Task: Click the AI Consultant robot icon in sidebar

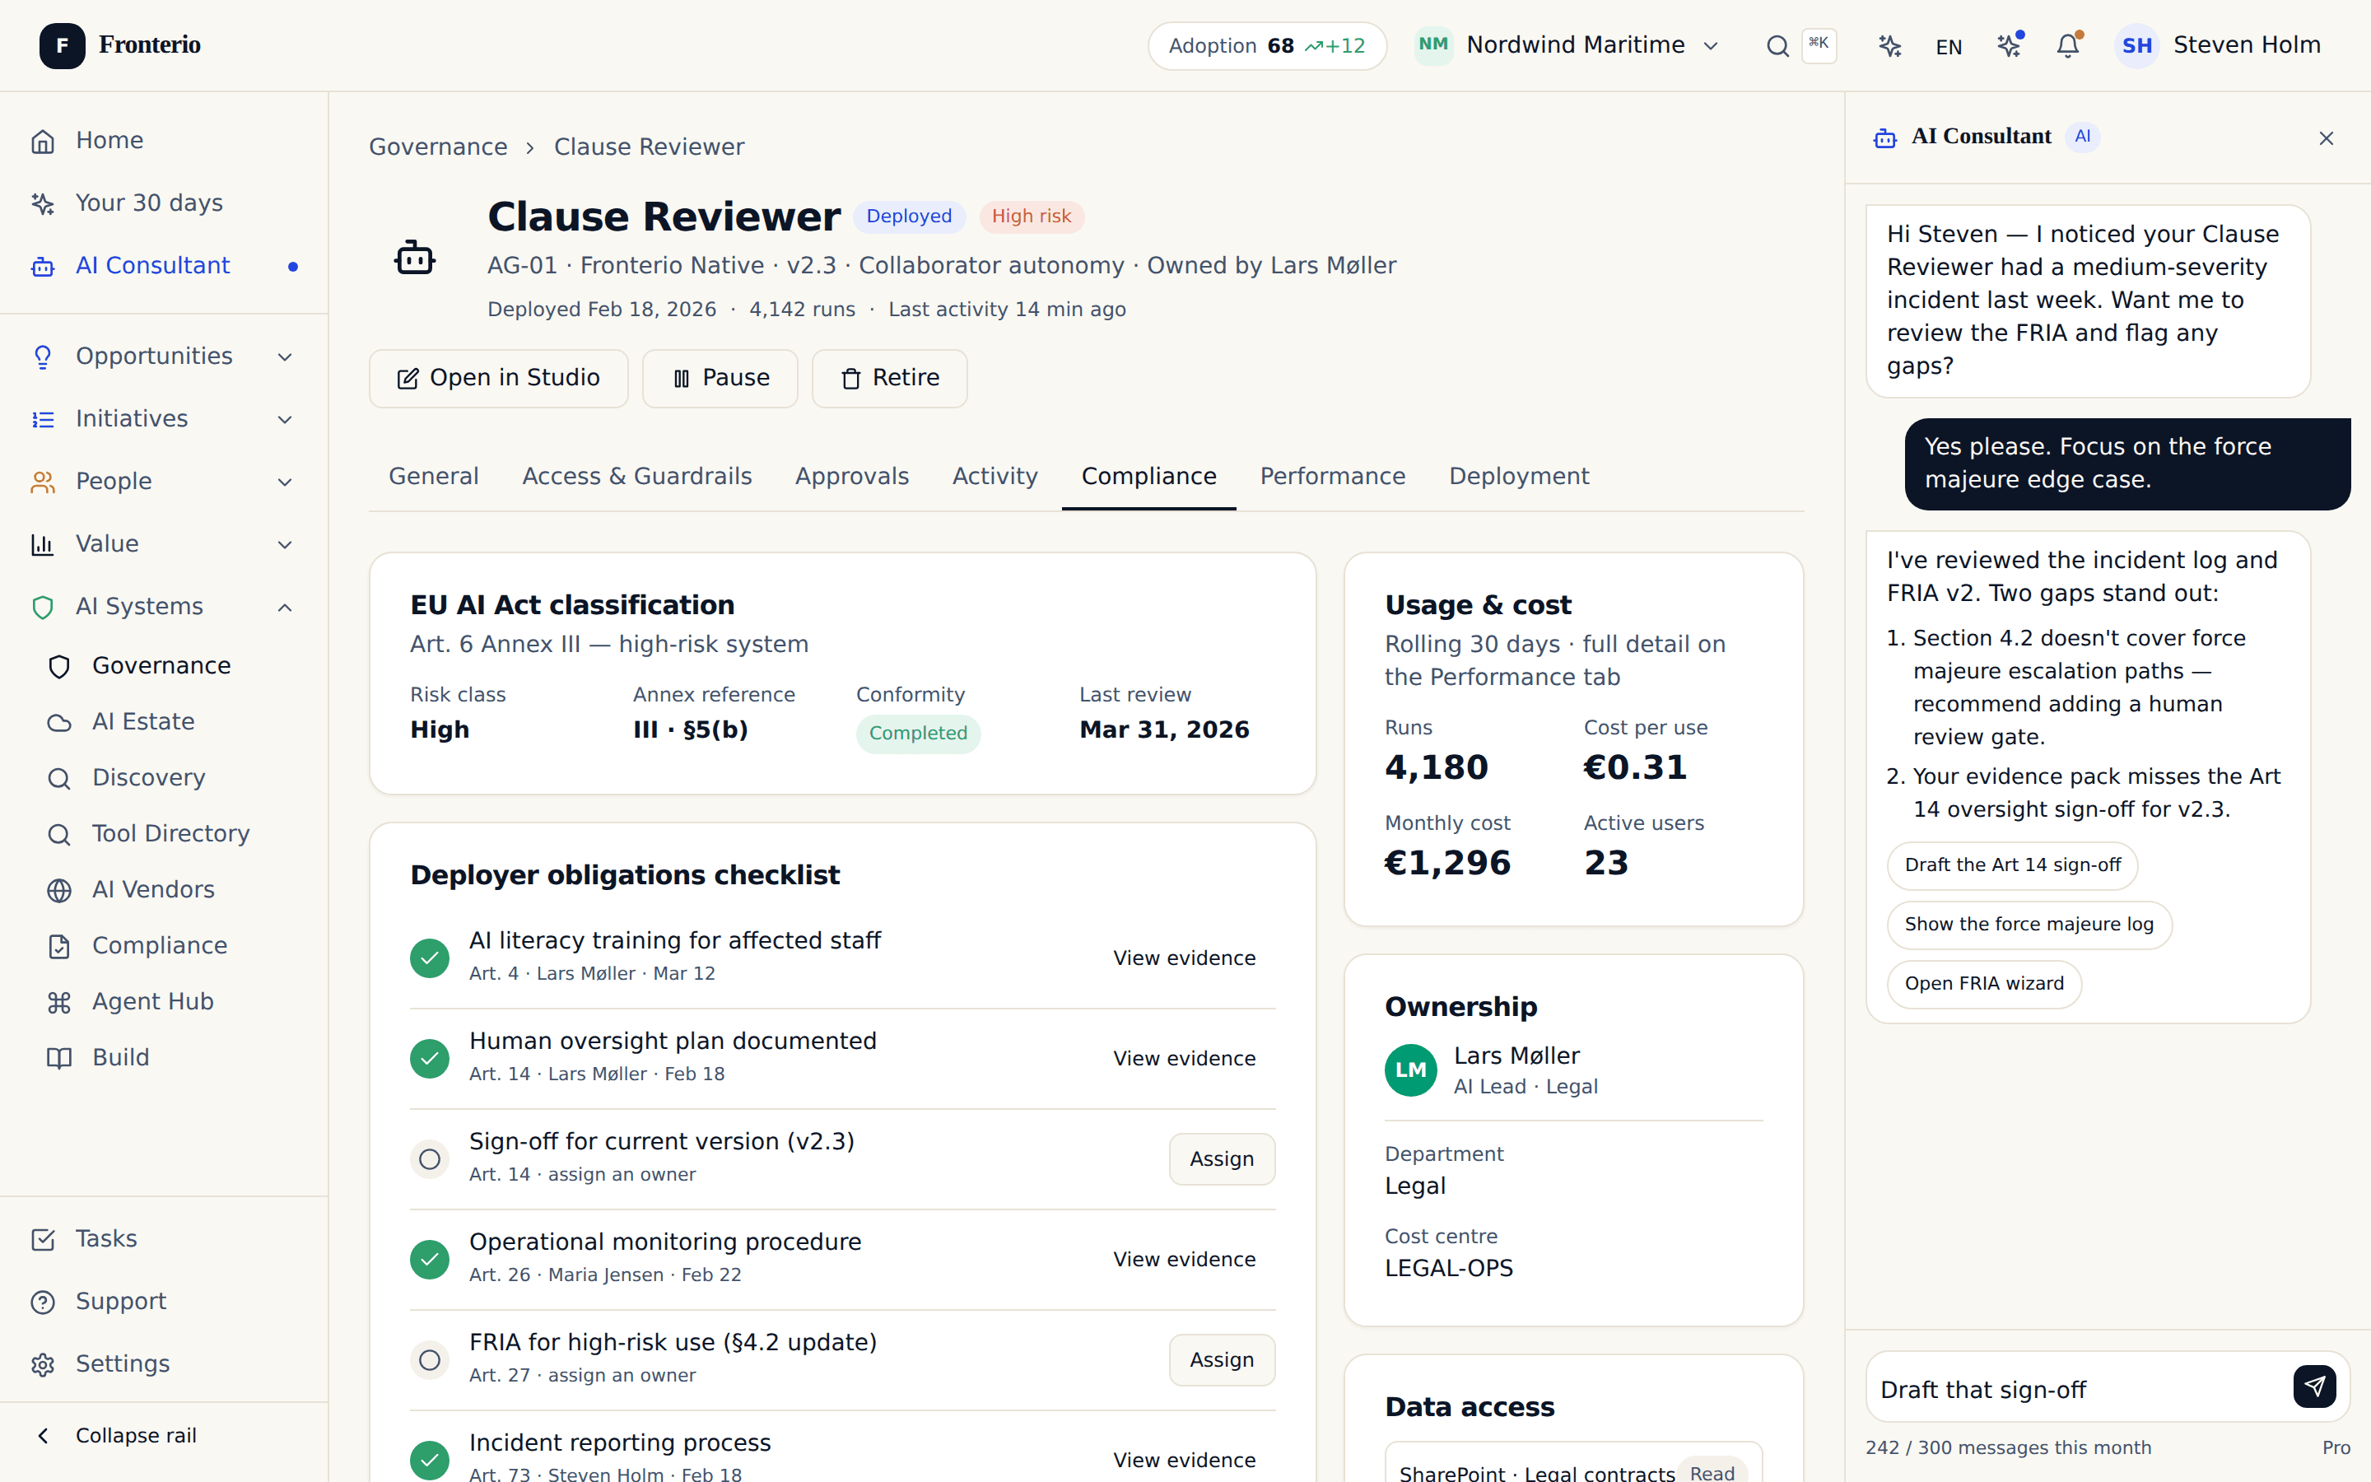Action: coord(42,267)
